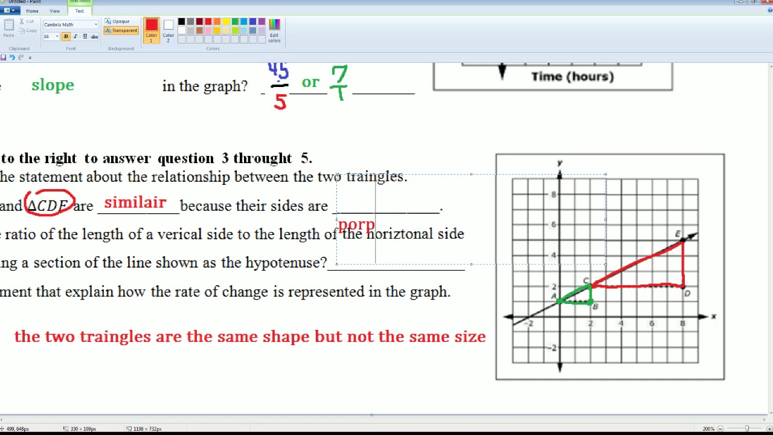Pick the yellow palette color

tap(226, 22)
